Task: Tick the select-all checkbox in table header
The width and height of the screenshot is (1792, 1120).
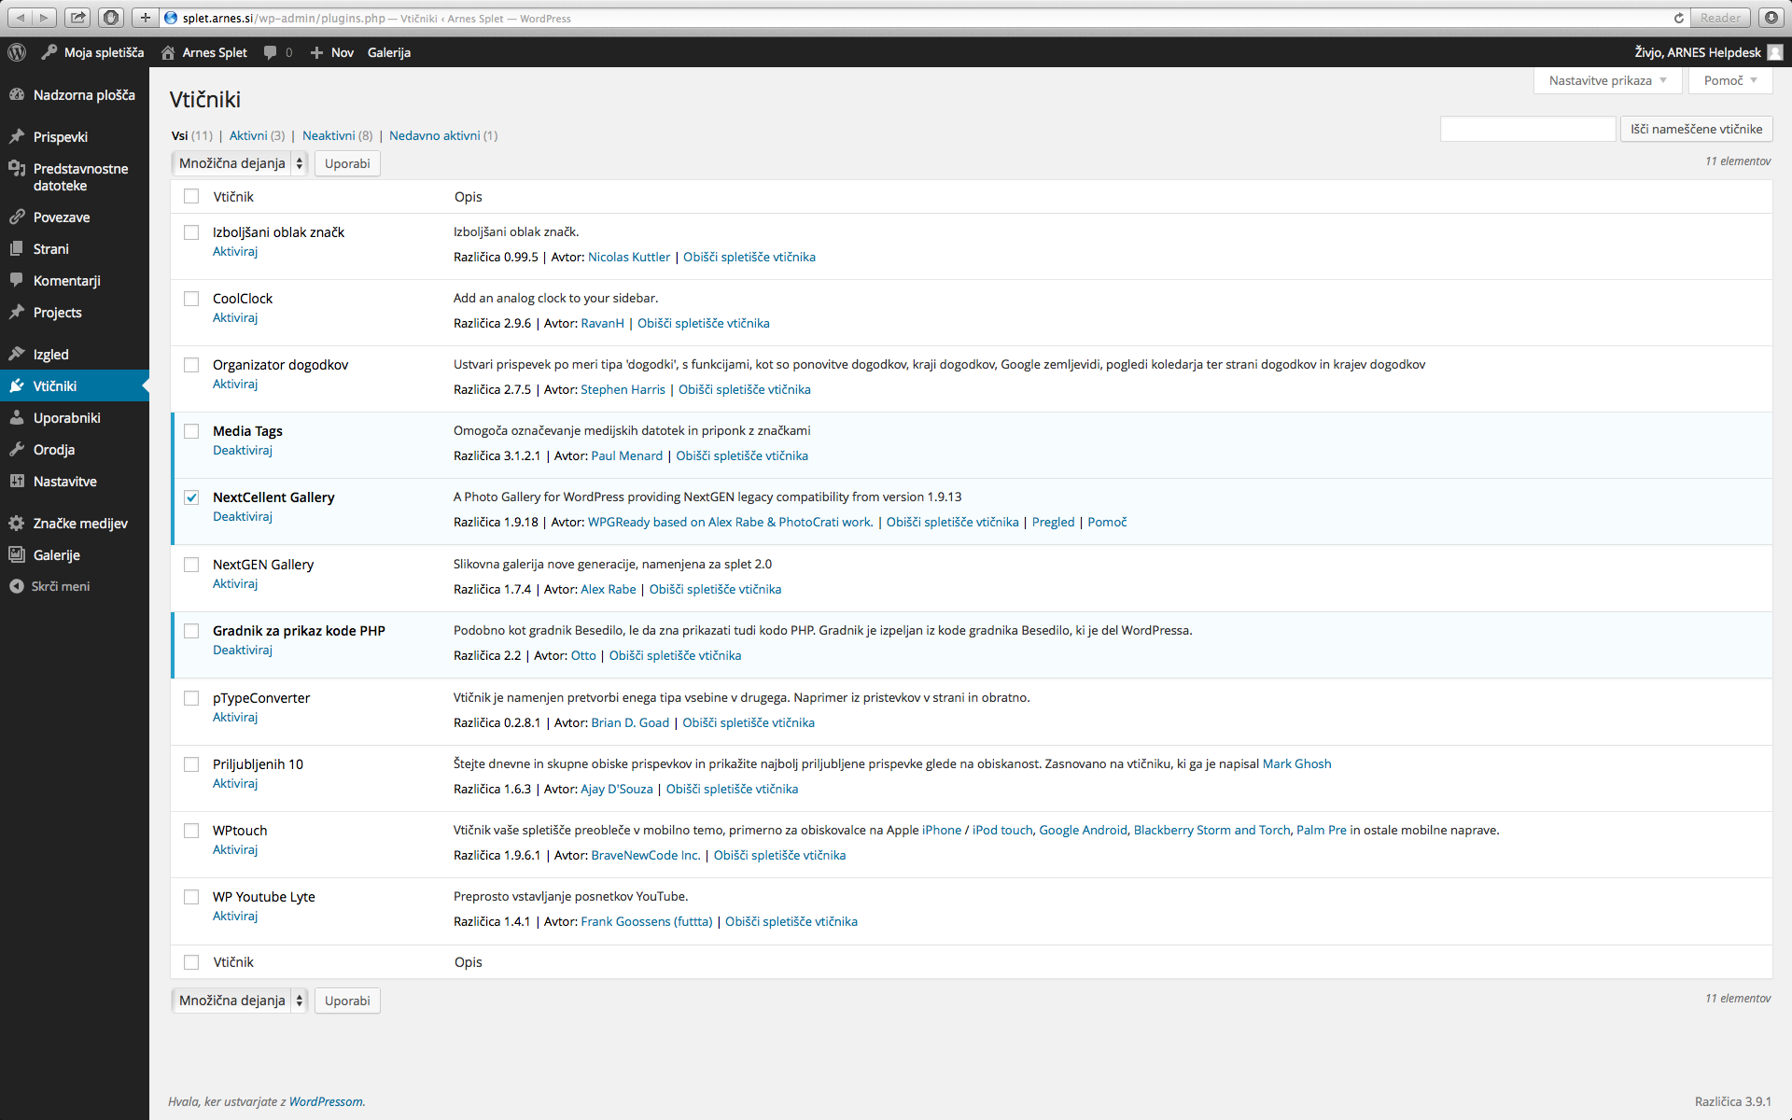Action: [x=191, y=196]
